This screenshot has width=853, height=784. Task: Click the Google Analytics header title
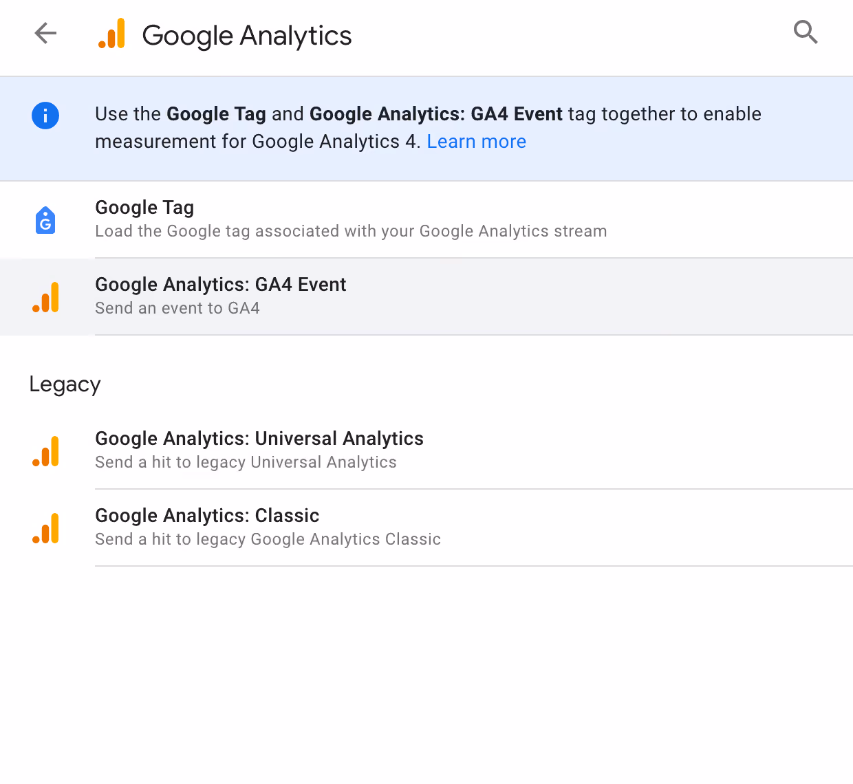pyautogui.click(x=246, y=36)
